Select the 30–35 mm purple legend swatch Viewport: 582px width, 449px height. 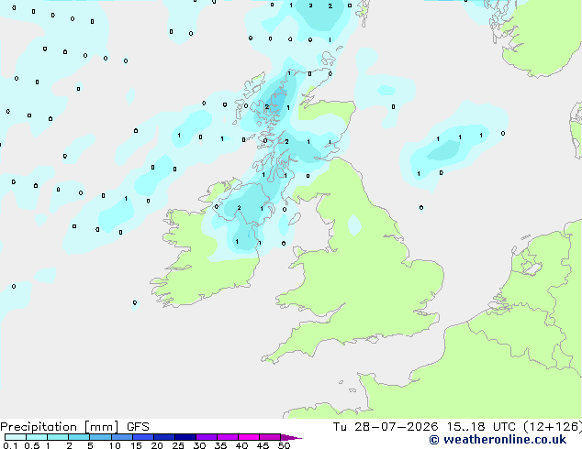(207, 437)
